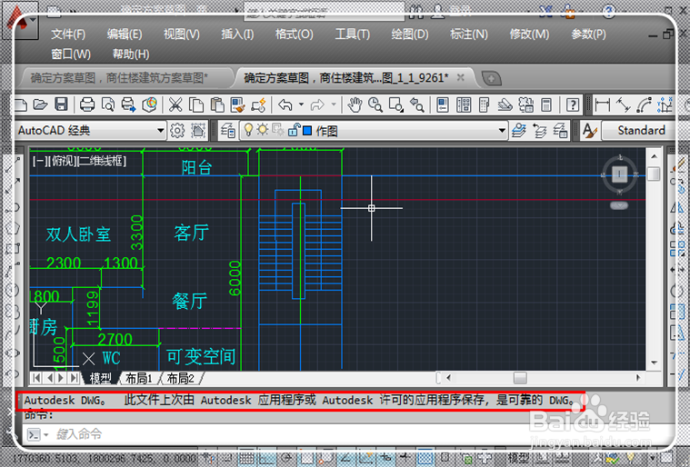
Task: Open the Sheet Set Manager icon
Action: click(x=505, y=104)
